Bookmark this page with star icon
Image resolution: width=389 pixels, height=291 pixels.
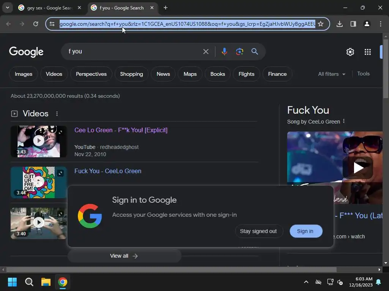point(321,24)
